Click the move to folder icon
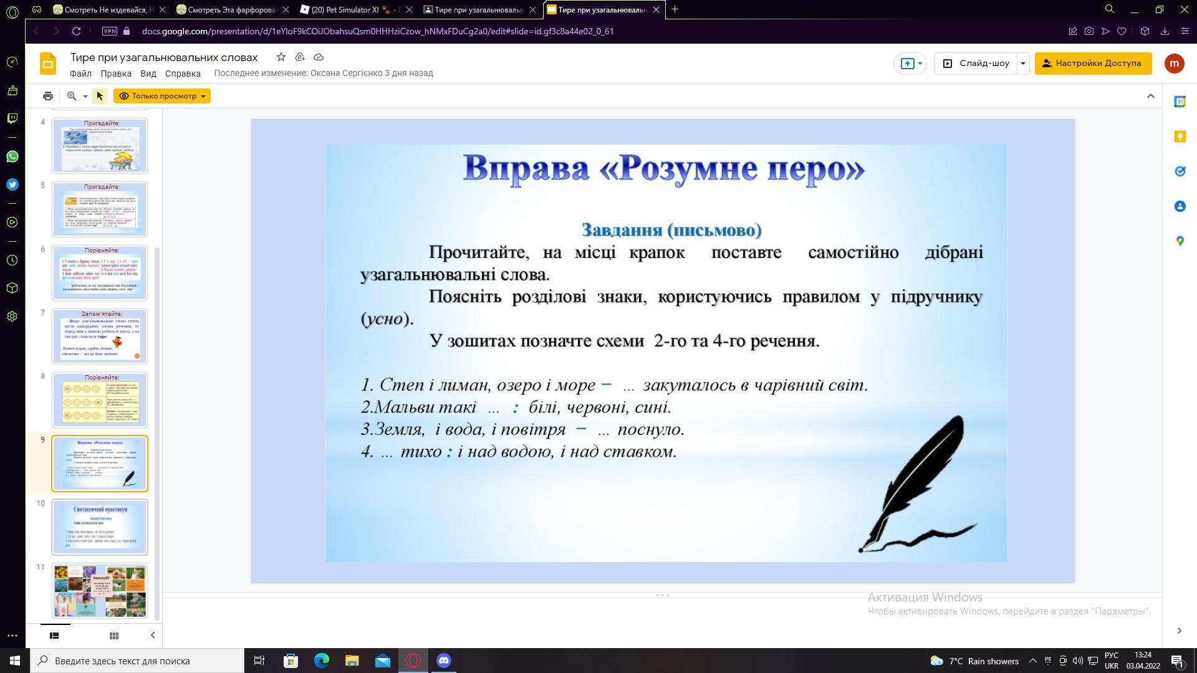1197x673 pixels. 300,57
